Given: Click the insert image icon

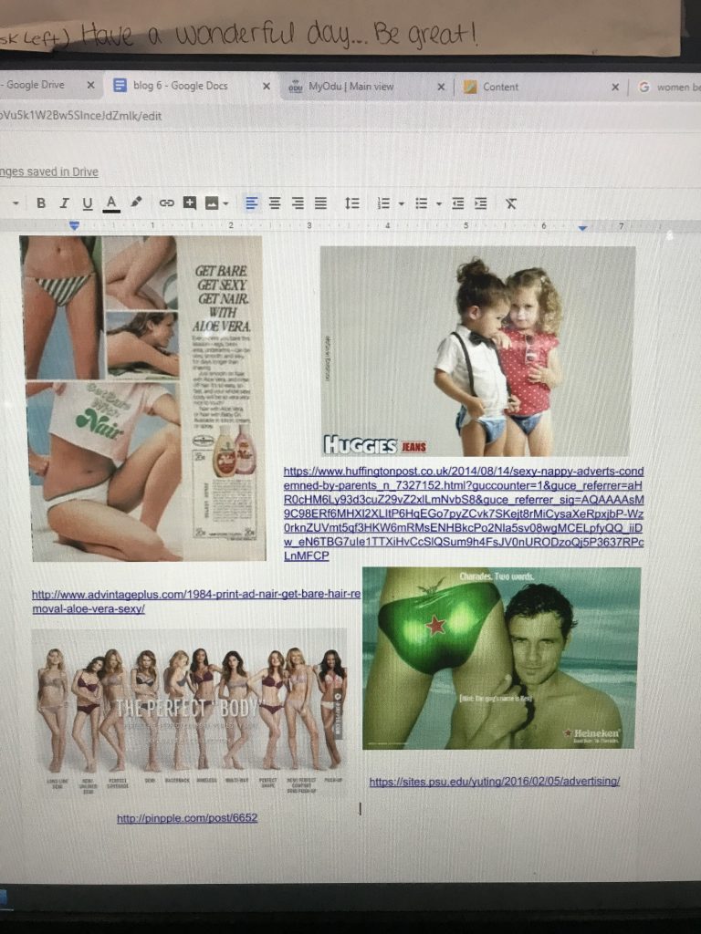Looking at the screenshot, I should (212, 203).
